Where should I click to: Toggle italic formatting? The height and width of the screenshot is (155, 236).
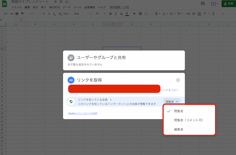pyautogui.click(x=116, y=14)
